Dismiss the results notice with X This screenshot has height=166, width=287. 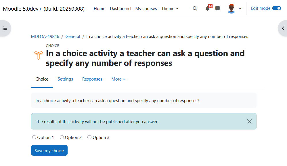pyautogui.click(x=249, y=121)
